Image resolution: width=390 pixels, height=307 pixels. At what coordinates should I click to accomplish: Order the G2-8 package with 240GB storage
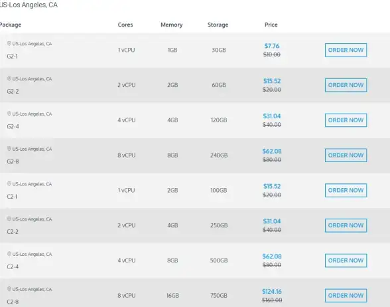(x=346, y=155)
